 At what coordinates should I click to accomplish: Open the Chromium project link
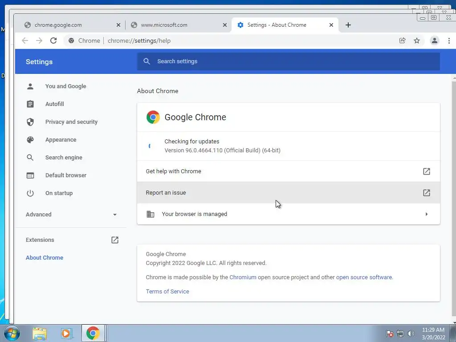pyautogui.click(x=243, y=277)
